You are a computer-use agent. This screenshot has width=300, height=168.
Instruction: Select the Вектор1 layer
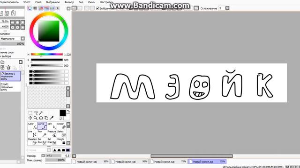(x=10, y=76)
